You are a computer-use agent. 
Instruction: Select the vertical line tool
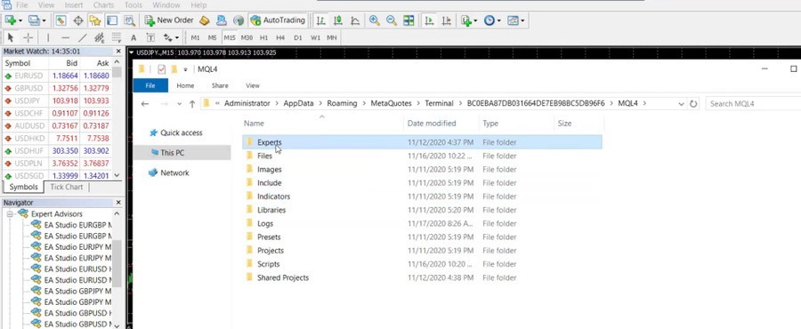(48, 37)
